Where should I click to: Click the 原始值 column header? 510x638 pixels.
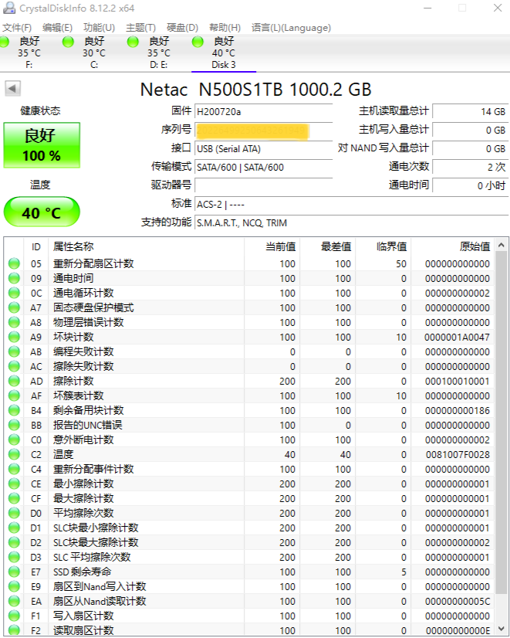[x=453, y=246]
